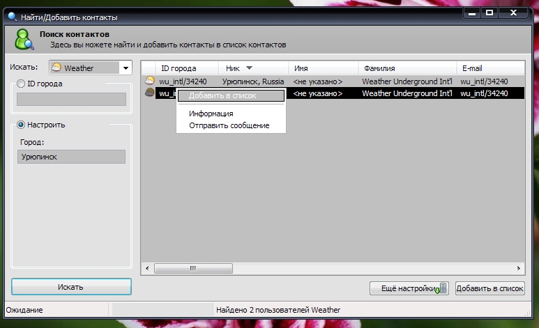The width and height of the screenshot is (539, 328).
Task: Click the sun weather icon in first result row
Action: tap(149, 81)
